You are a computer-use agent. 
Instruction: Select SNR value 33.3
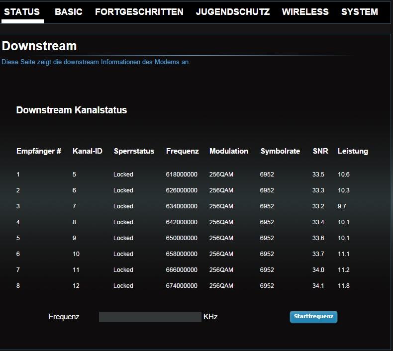(318, 190)
